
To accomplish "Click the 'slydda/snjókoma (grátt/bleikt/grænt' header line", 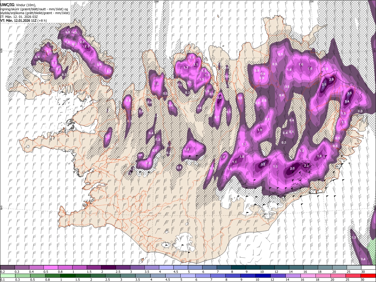I will [x=35, y=13].
